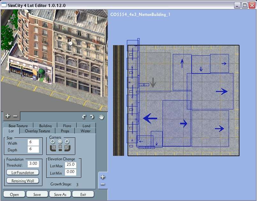Zoom in the lot plan view
This screenshot has width=257, height=201.
click(103, 177)
